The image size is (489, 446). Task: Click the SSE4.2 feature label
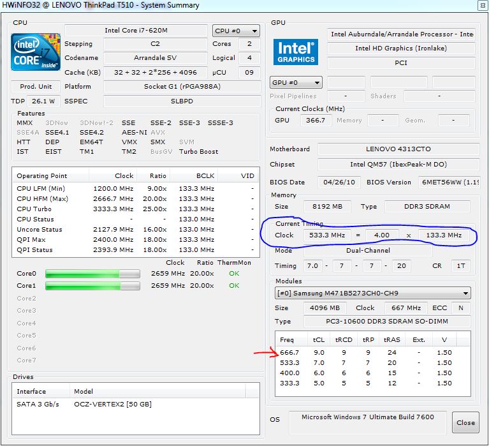[92, 133]
